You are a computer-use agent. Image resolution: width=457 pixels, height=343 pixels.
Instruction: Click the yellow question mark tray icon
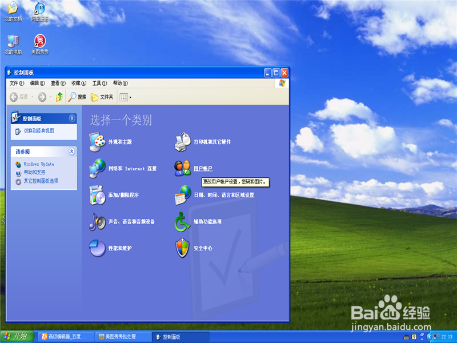(414, 337)
